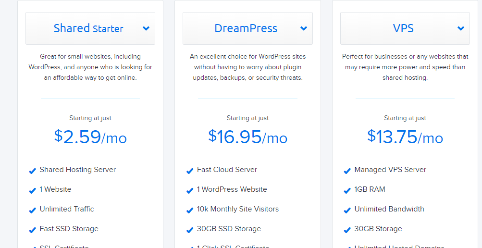Select the $2.59/mo price text
This screenshot has height=248, width=482.
pyautogui.click(x=90, y=137)
